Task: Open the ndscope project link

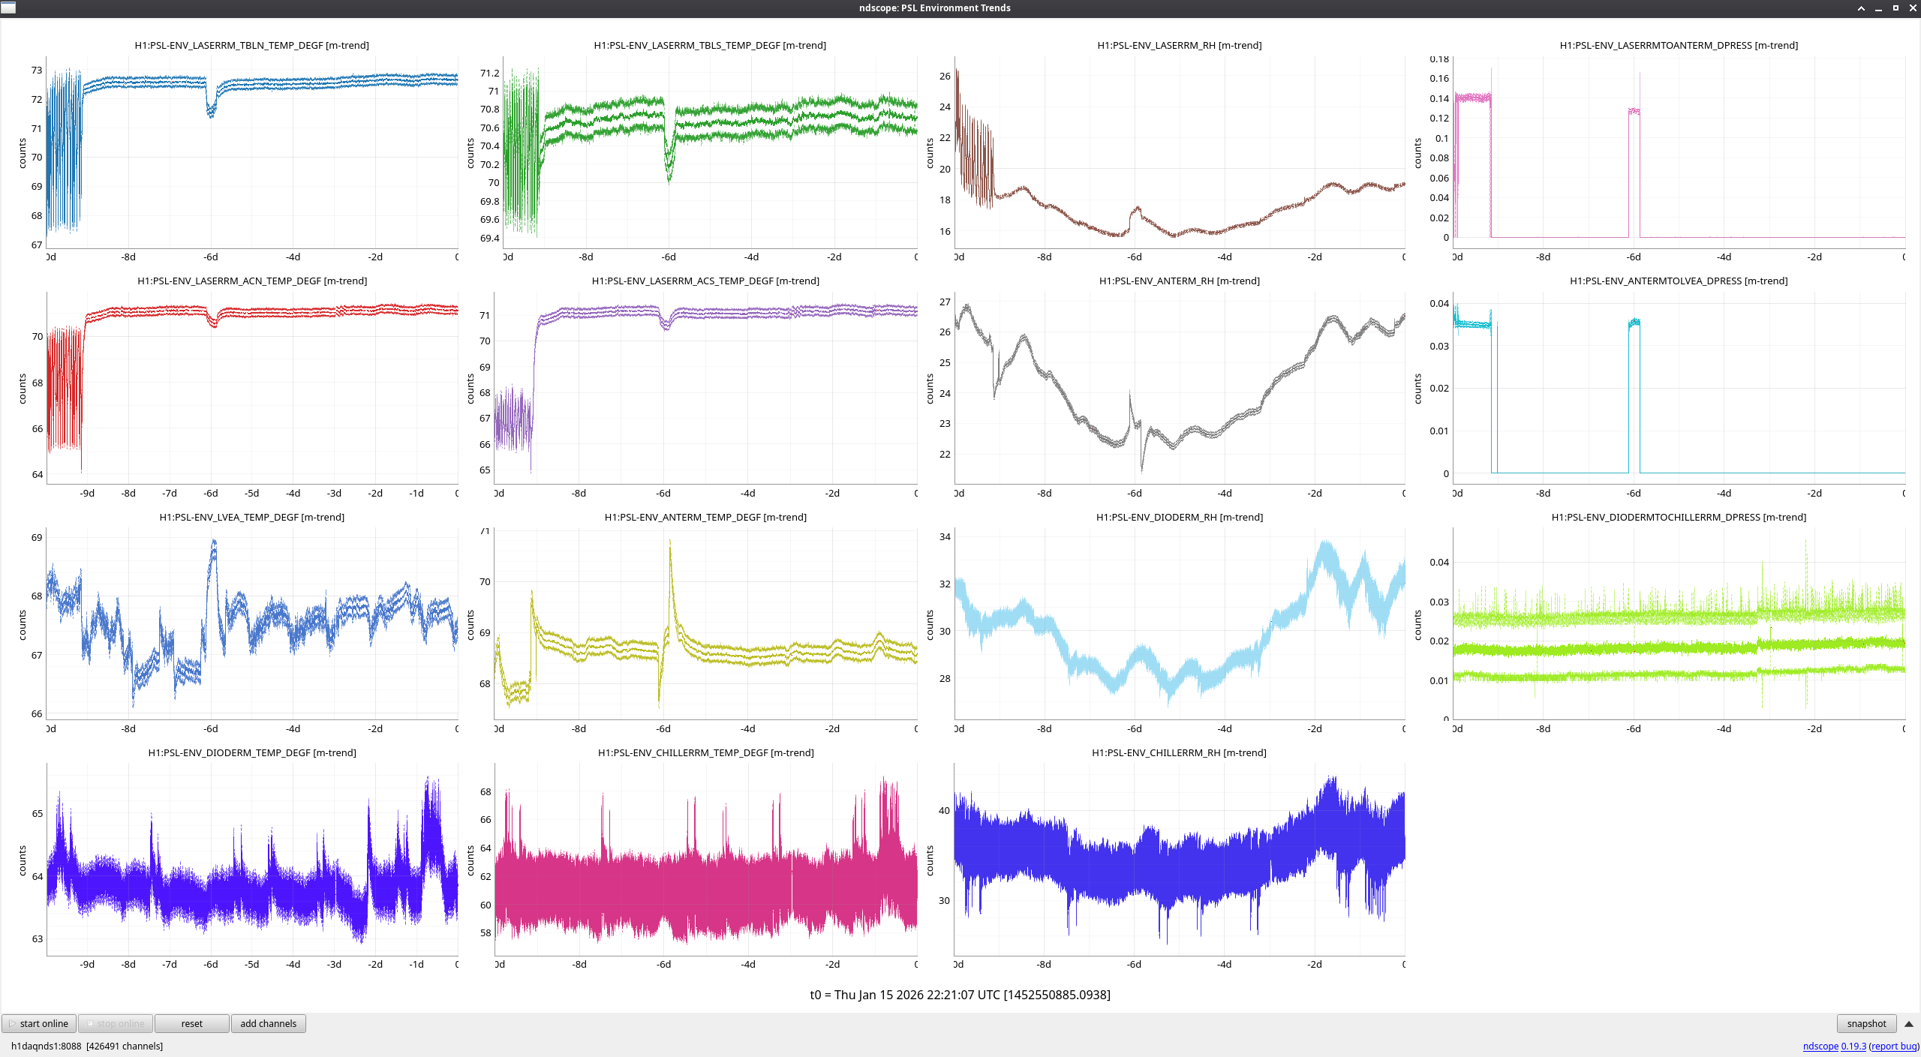Action: click(x=1820, y=1046)
